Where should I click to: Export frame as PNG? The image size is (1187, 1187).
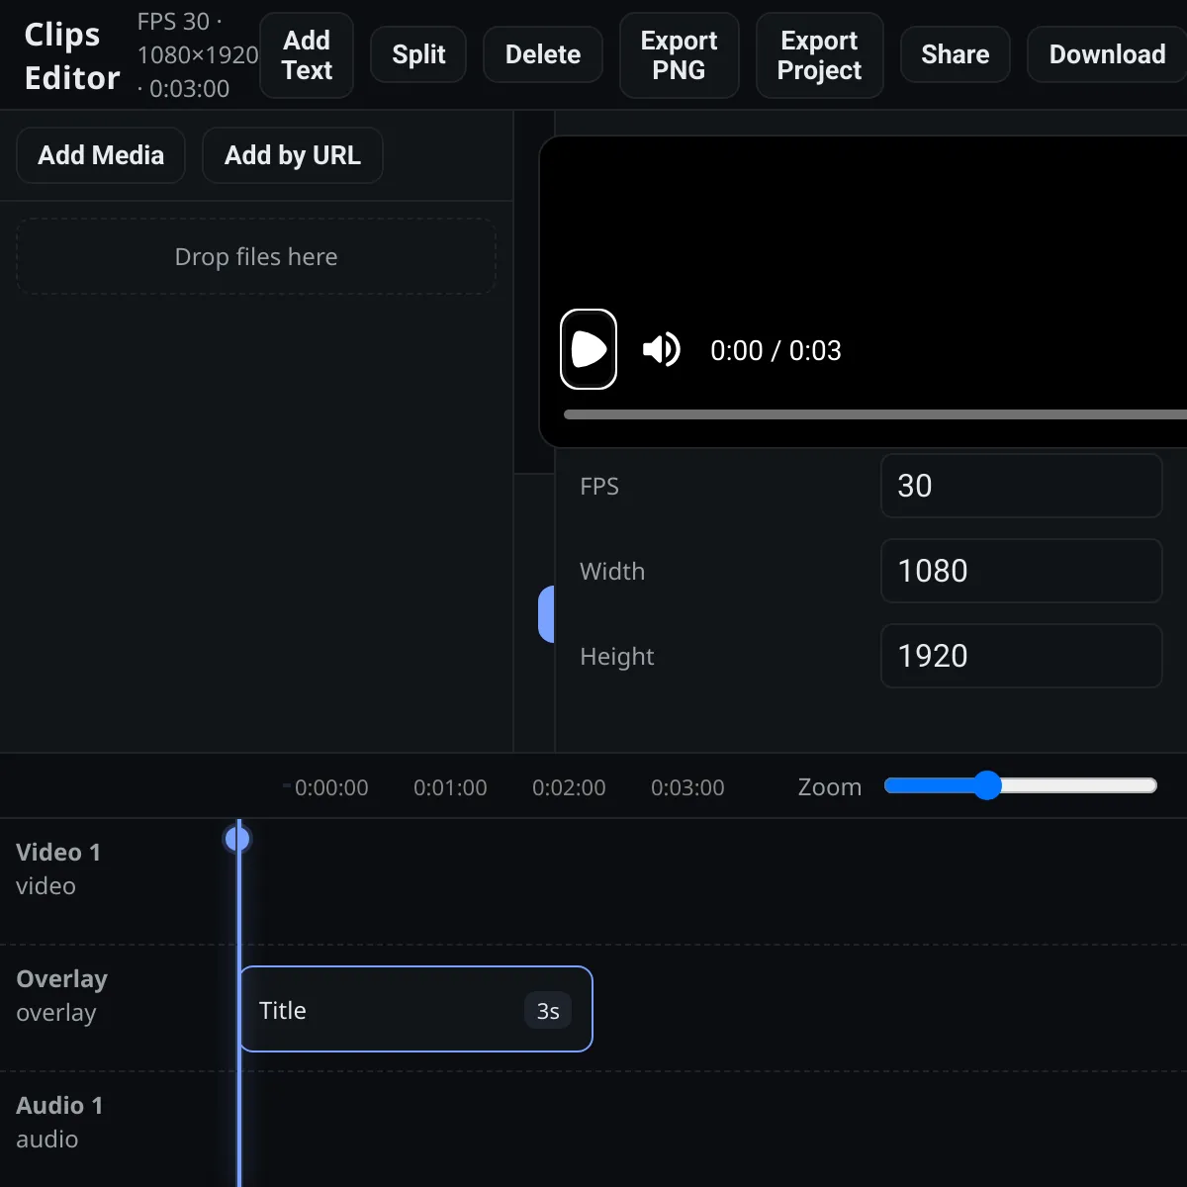coord(680,55)
